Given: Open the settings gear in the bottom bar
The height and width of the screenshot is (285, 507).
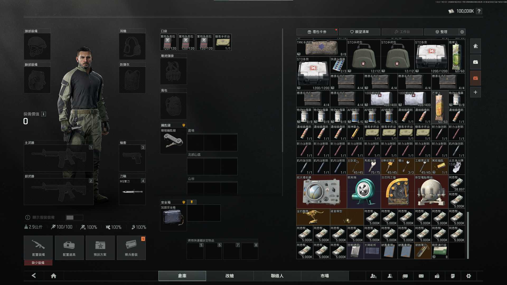Looking at the screenshot, I should [x=469, y=276].
